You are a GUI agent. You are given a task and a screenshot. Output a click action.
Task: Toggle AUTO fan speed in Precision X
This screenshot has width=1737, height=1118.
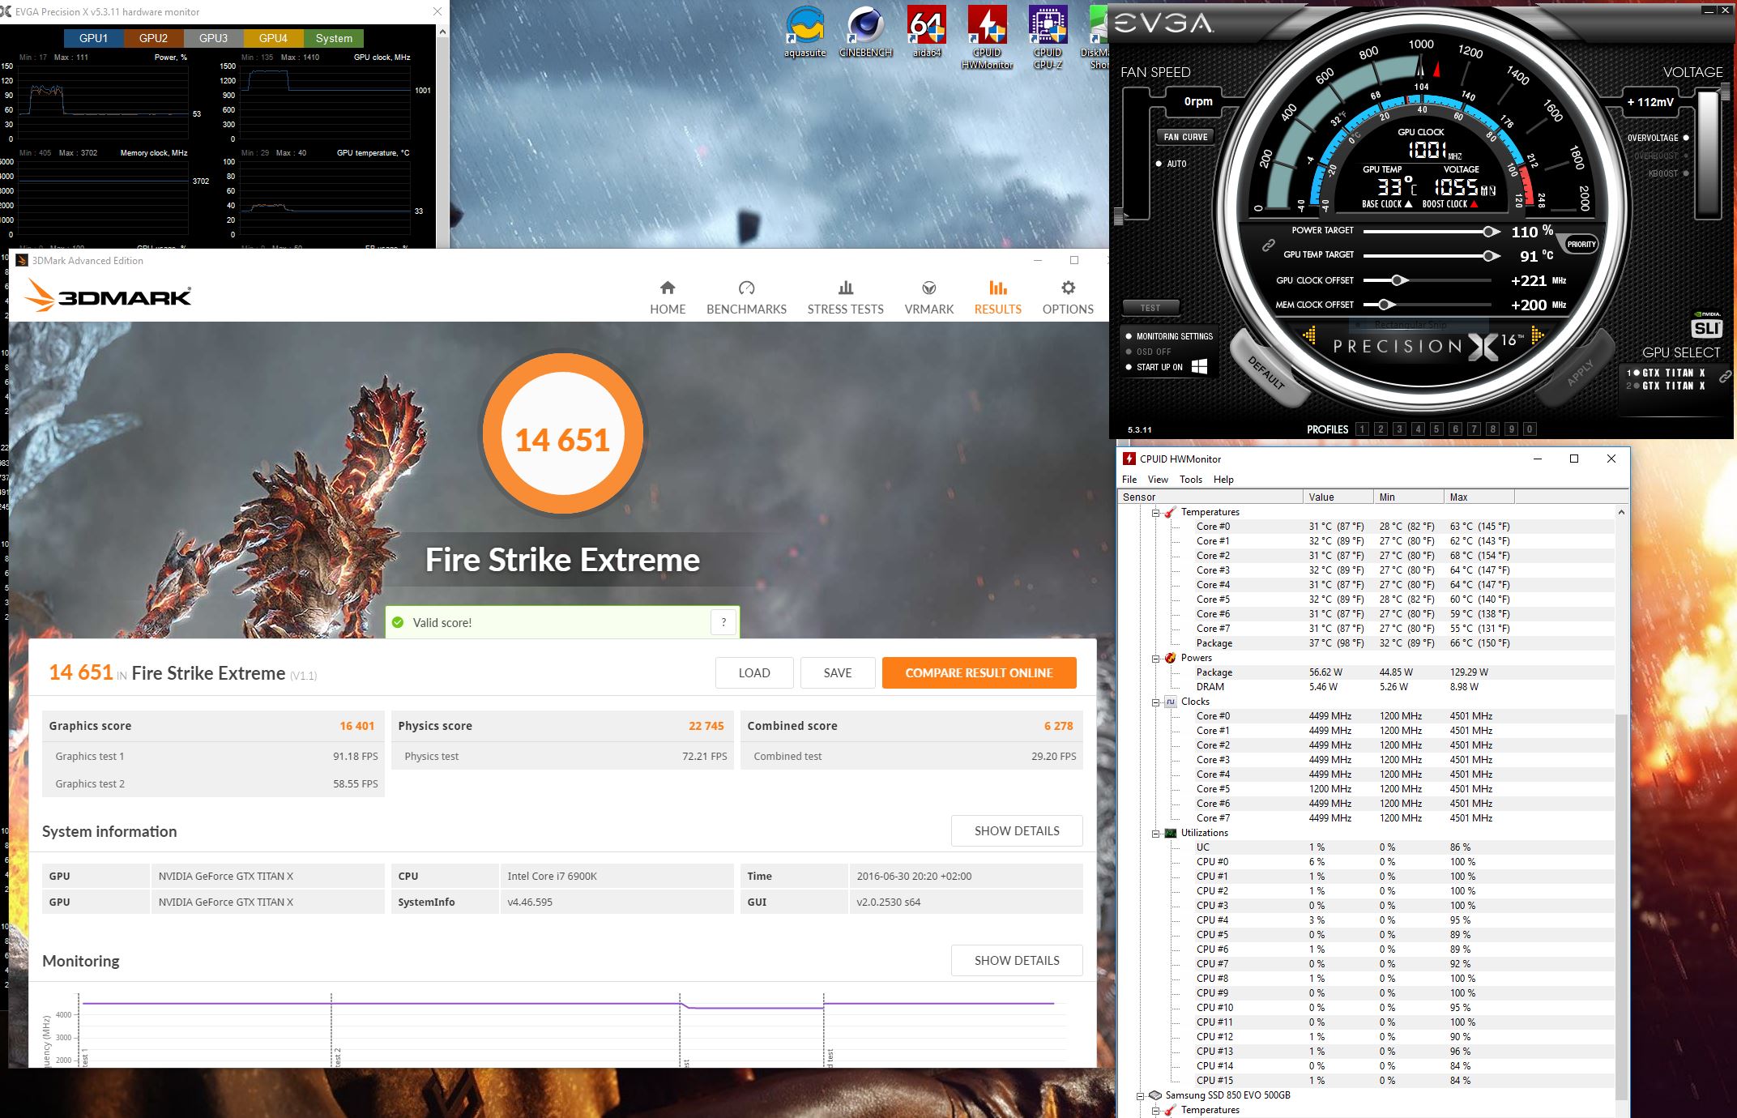pyautogui.click(x=1171, y=164)
